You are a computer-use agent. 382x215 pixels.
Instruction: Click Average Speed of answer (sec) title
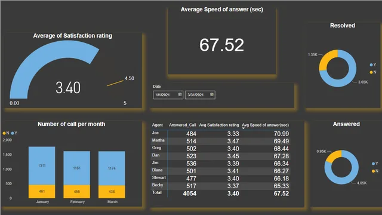click(221, 10)
